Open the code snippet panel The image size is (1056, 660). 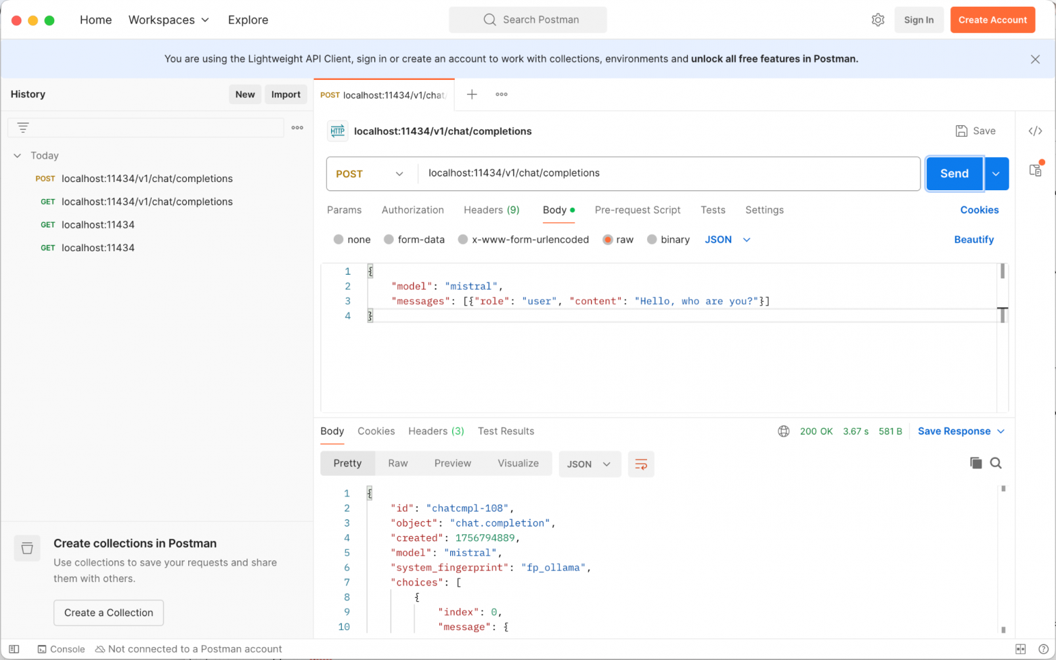pos(1036,131)
